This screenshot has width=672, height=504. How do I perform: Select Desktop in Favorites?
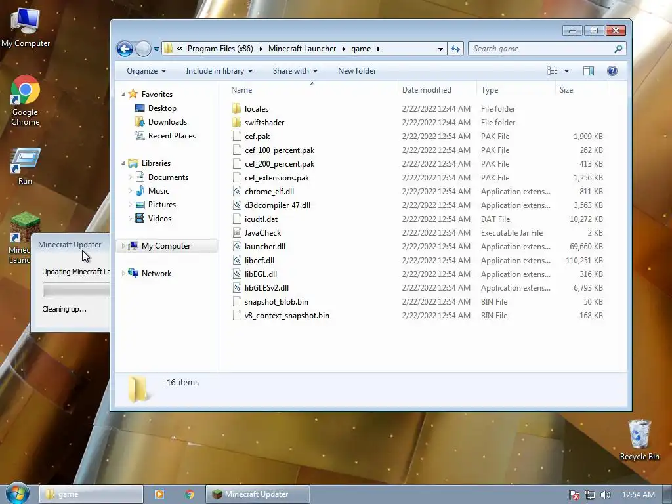pos(162,108)
